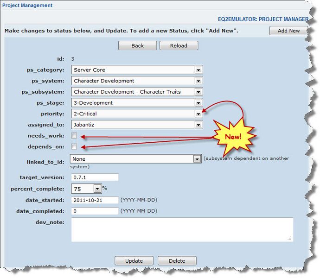The width and height of the screenshot is (320, 278).
Task: Open the ps_subsystem dropdown arrow
Action: 198,92
